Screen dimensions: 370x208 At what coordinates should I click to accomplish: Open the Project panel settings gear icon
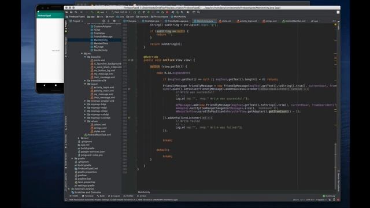pyautogui.click(x=114, y=21)
